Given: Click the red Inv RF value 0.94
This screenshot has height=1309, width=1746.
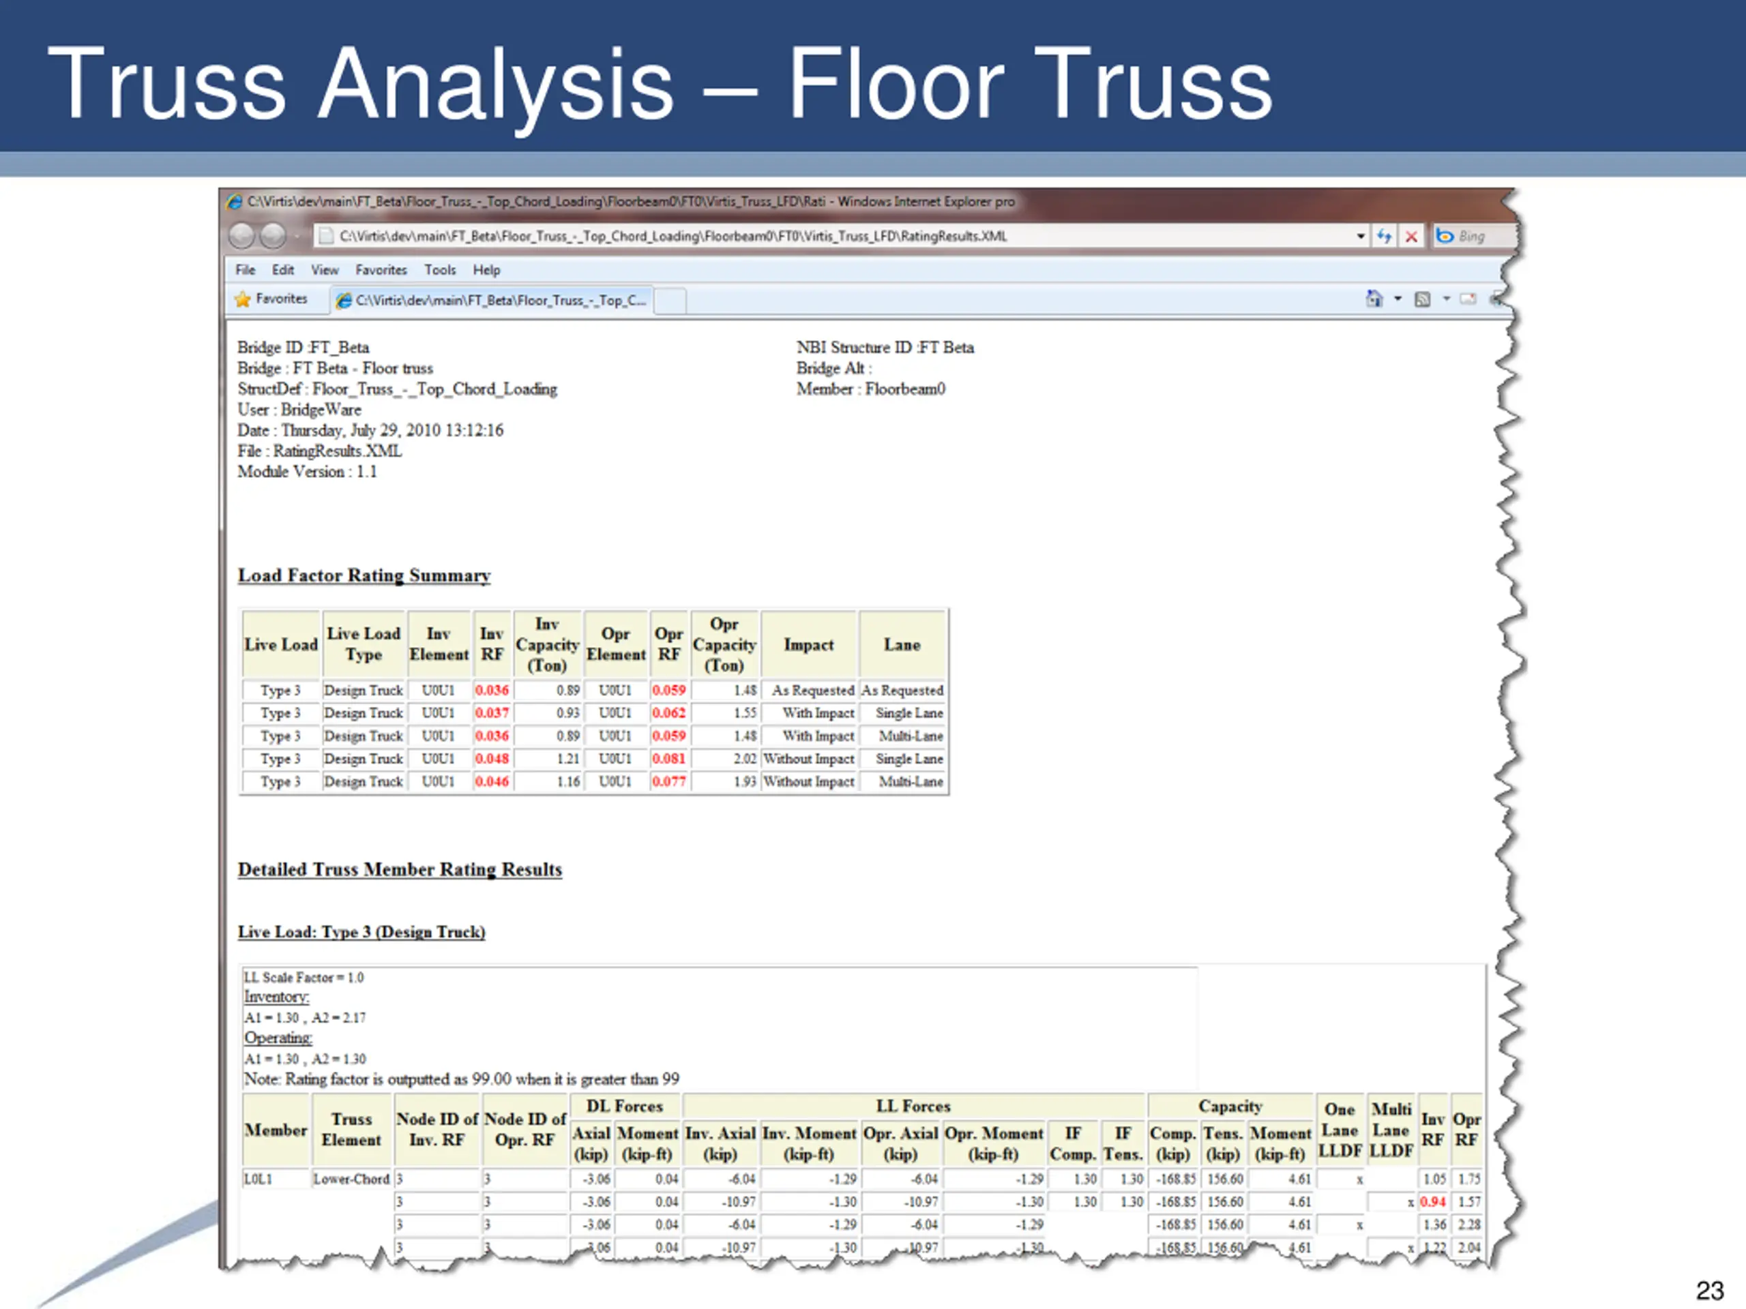Looking at the screenshot, I should tap(1434, 1203).
